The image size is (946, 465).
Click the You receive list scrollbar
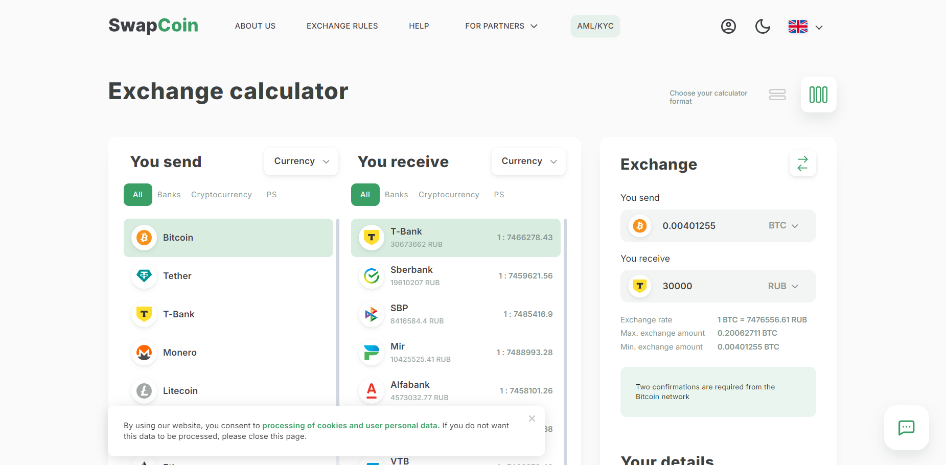click(x=565, y=341)
